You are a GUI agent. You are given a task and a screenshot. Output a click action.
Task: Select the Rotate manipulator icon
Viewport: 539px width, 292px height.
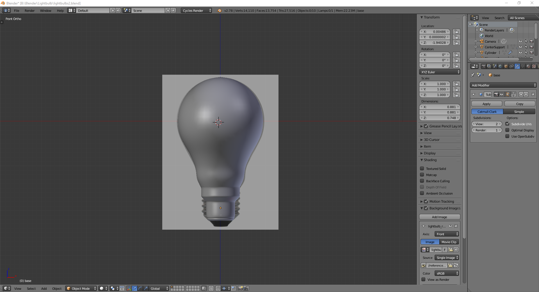pos(140,289)
